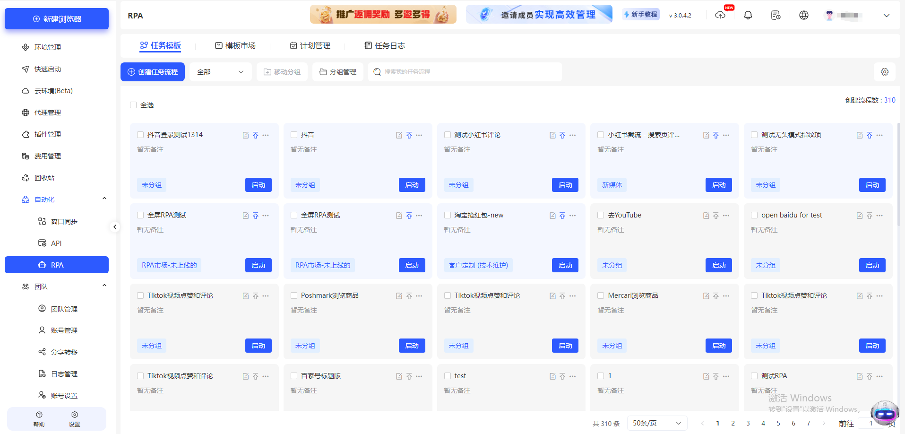The width and height of the screenshot is (905, 434).
Task: Open the 全部 filter dropdown
Action: pyautogui.click(x=220, y=71)
